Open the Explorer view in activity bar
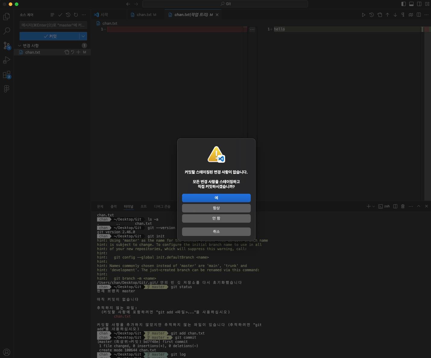 tap(7, 16)
